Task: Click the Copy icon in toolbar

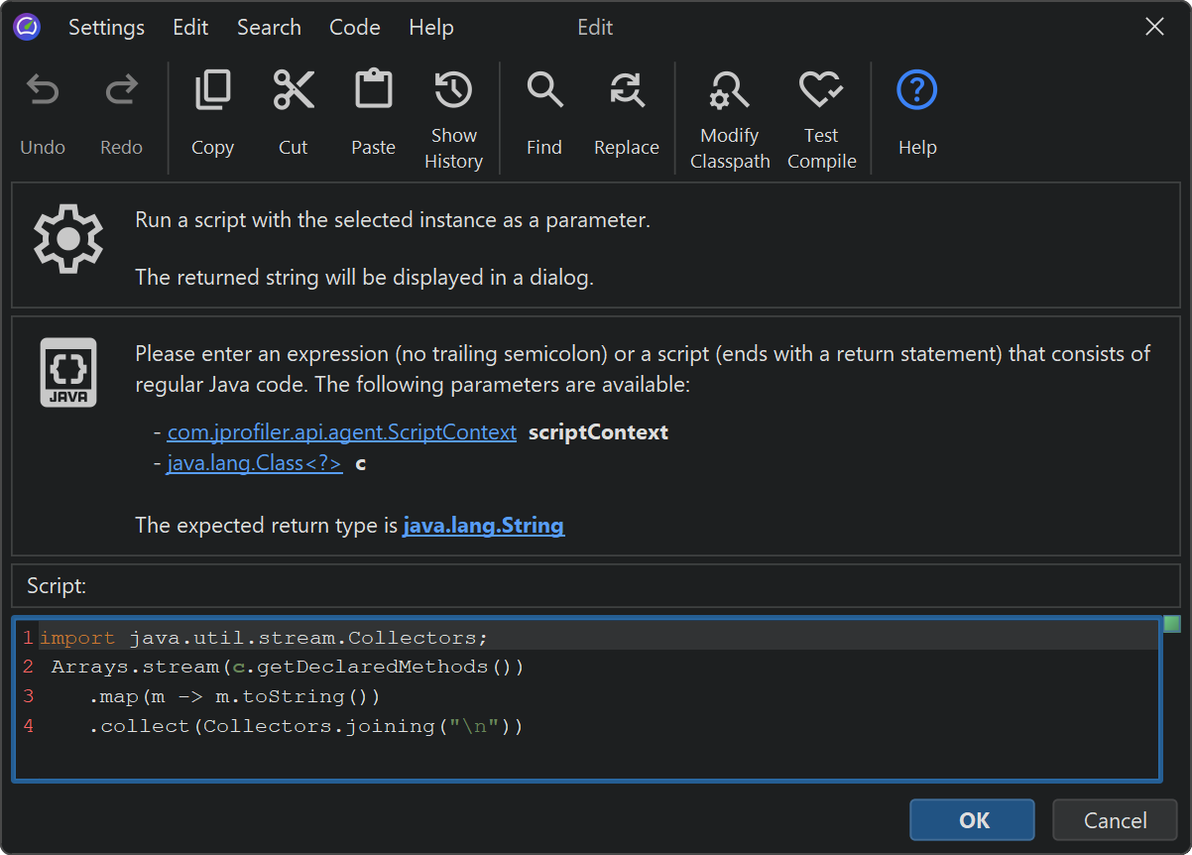Action: [212, 91]
